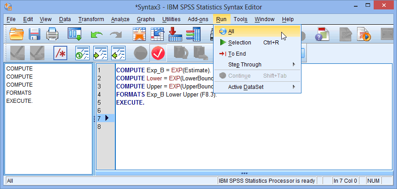Click the greyed-out second bookmark arrow icon
Image resolution: width=397 pixels, height=189 pixels.
pyautogui.click(x=37, y=53)
